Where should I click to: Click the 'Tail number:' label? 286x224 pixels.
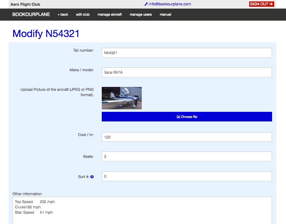(x=83, y=51)
